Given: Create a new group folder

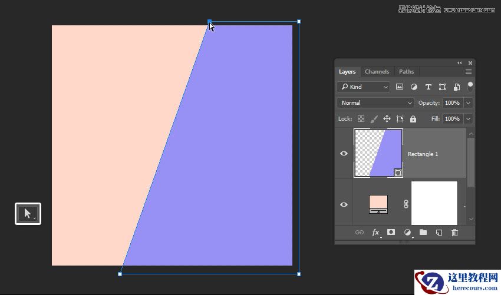Looking at the screenshot, I should [423, 232].
